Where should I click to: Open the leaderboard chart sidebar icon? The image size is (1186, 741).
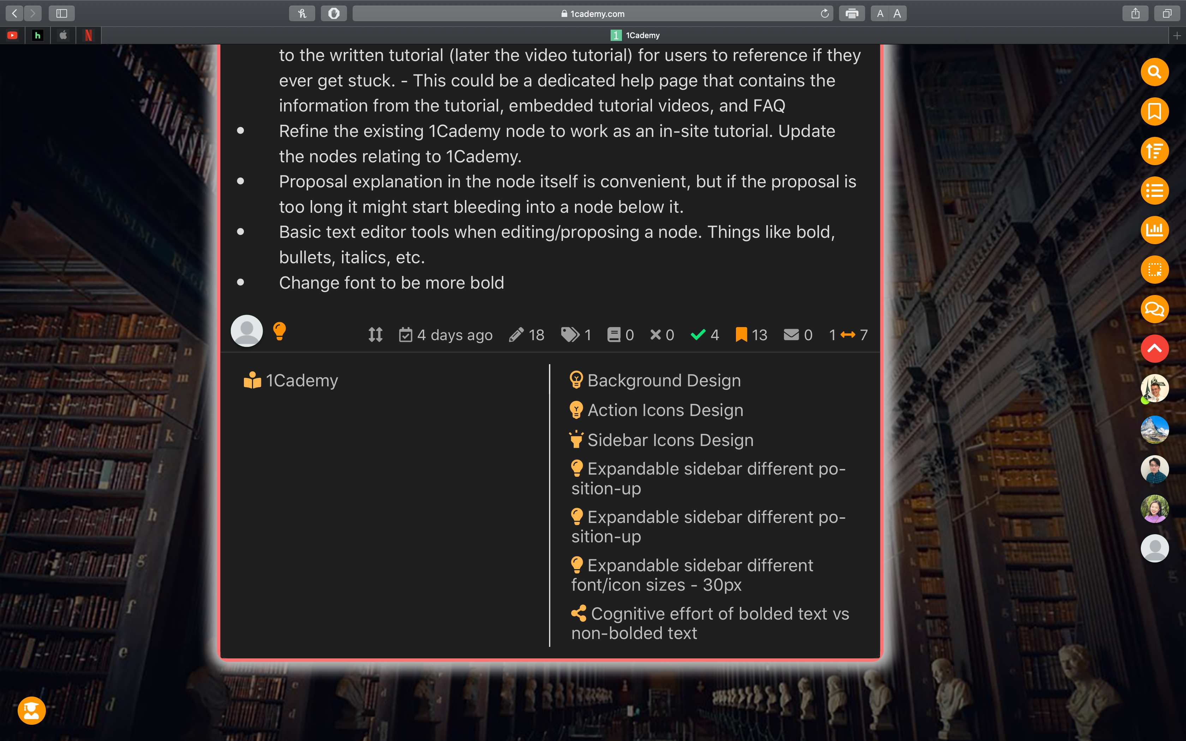click(x=1155, y=230)
